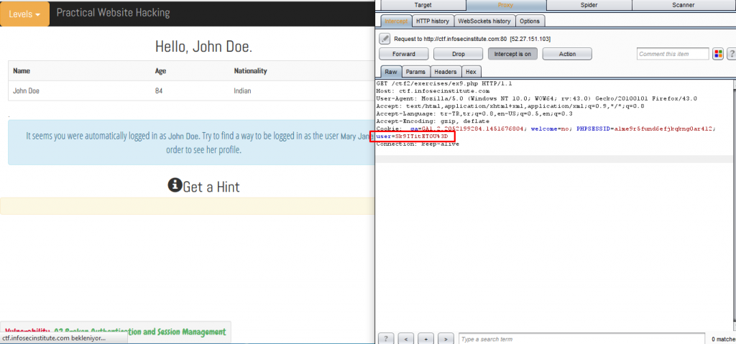Open the WebSockets history tab
The image size is (736, 344).
point(484,21)
